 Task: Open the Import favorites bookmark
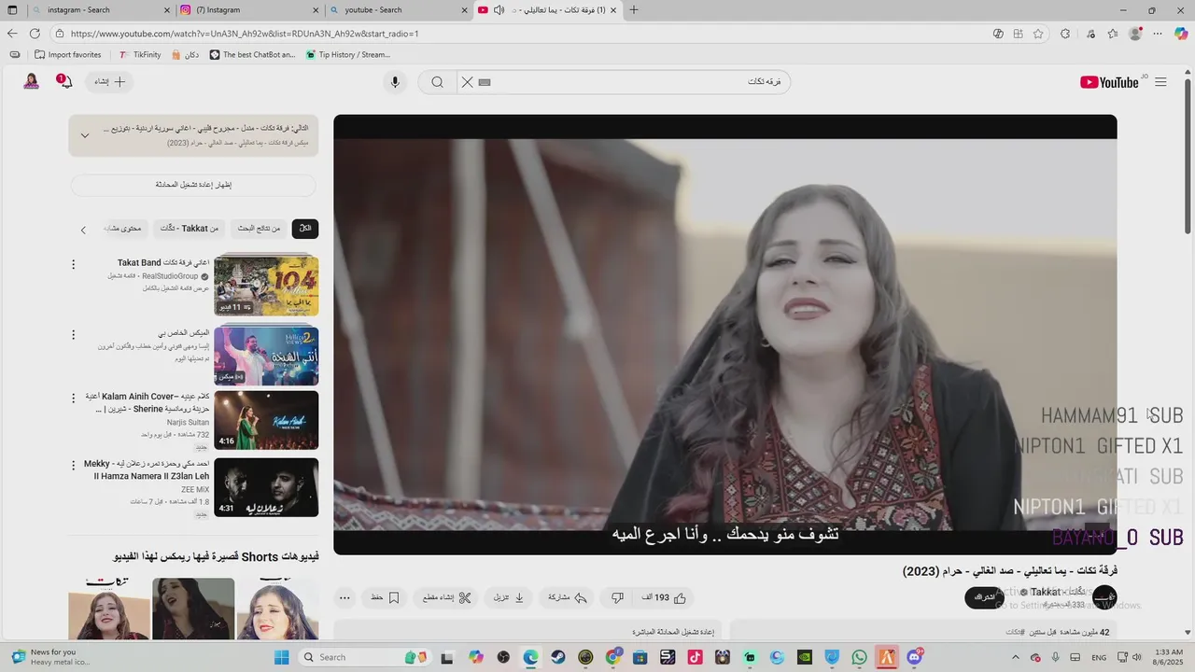[67, 55]
